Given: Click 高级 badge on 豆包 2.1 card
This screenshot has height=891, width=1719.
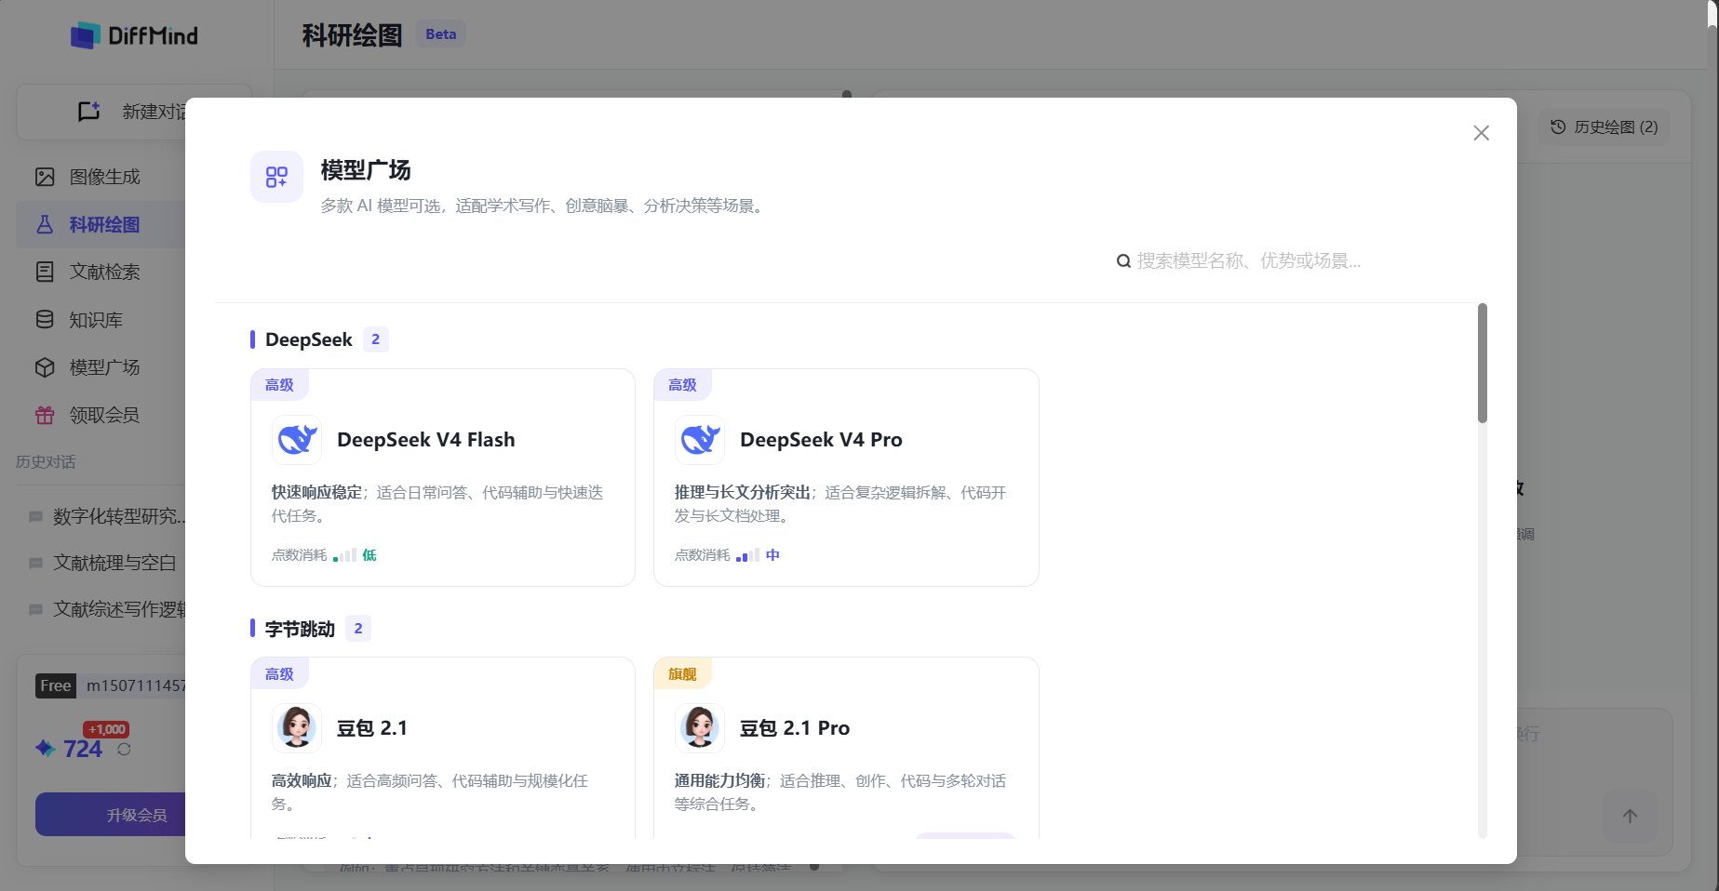Looking at the screenshot, I should click(x=279, y=674).
